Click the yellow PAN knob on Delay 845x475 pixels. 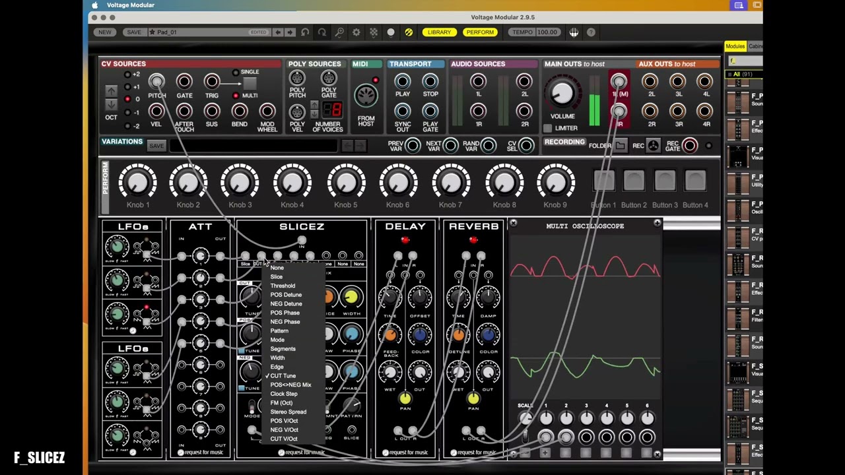(x=405, y=398)
